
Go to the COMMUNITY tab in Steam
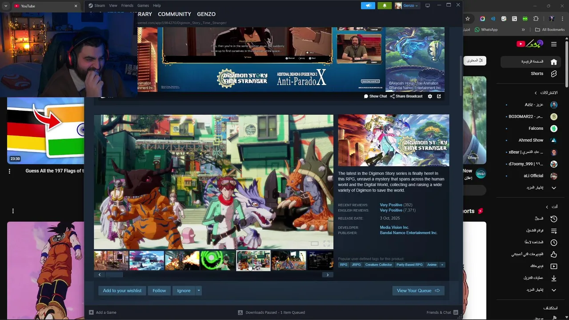click(x=174, y=14)
